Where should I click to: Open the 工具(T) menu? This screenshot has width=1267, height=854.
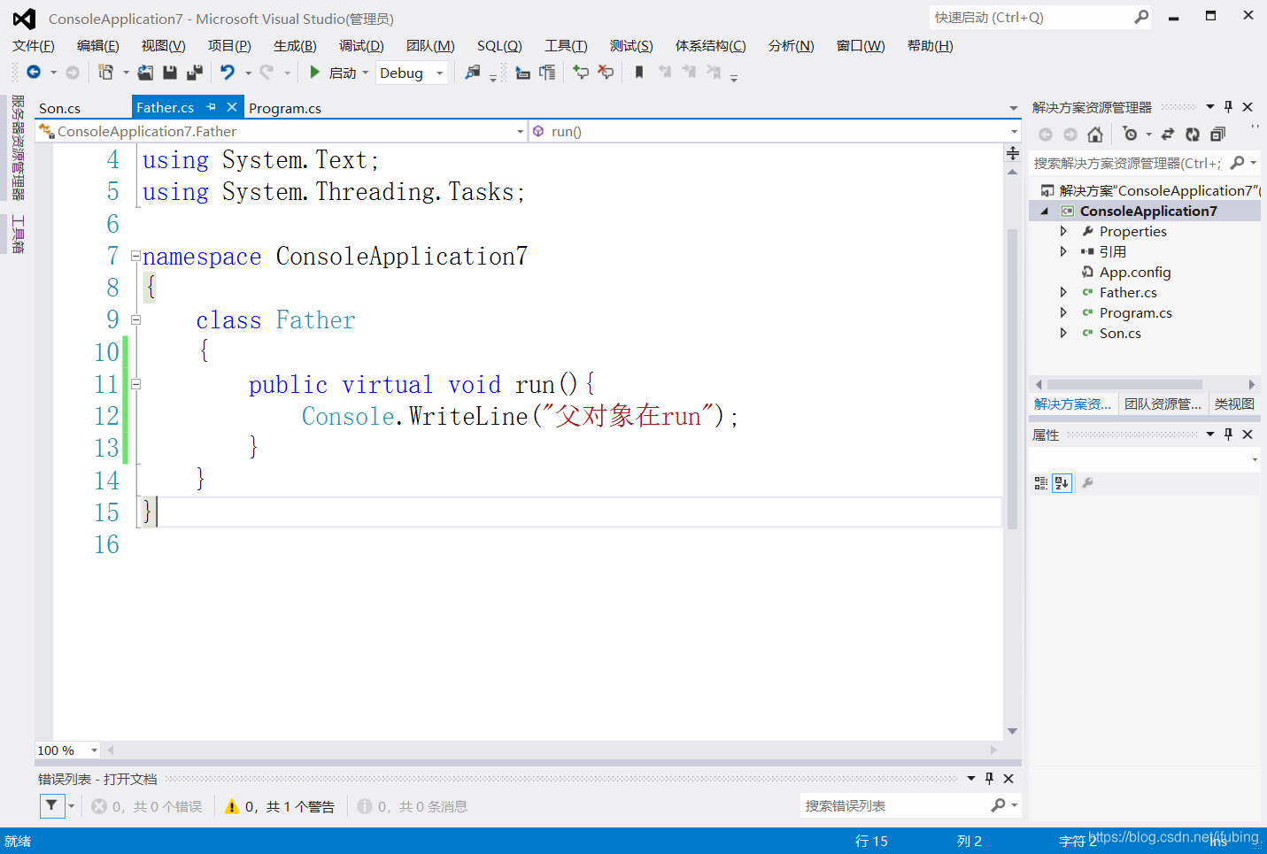click(566, 46)
